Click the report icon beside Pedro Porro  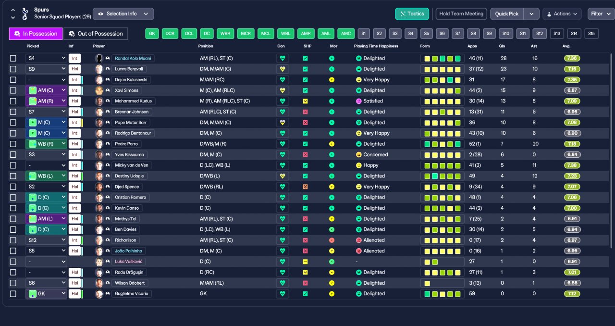107,144
